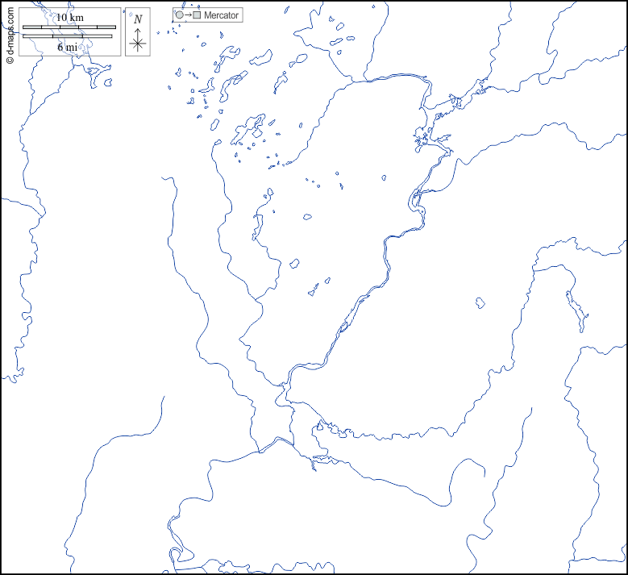Click the gray square in the projection box
Screen dimensions: 628x575
point(197,15)
